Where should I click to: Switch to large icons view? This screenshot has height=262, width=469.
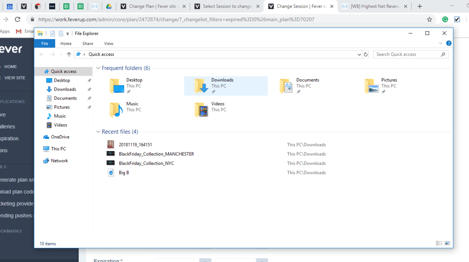[447, 243]
